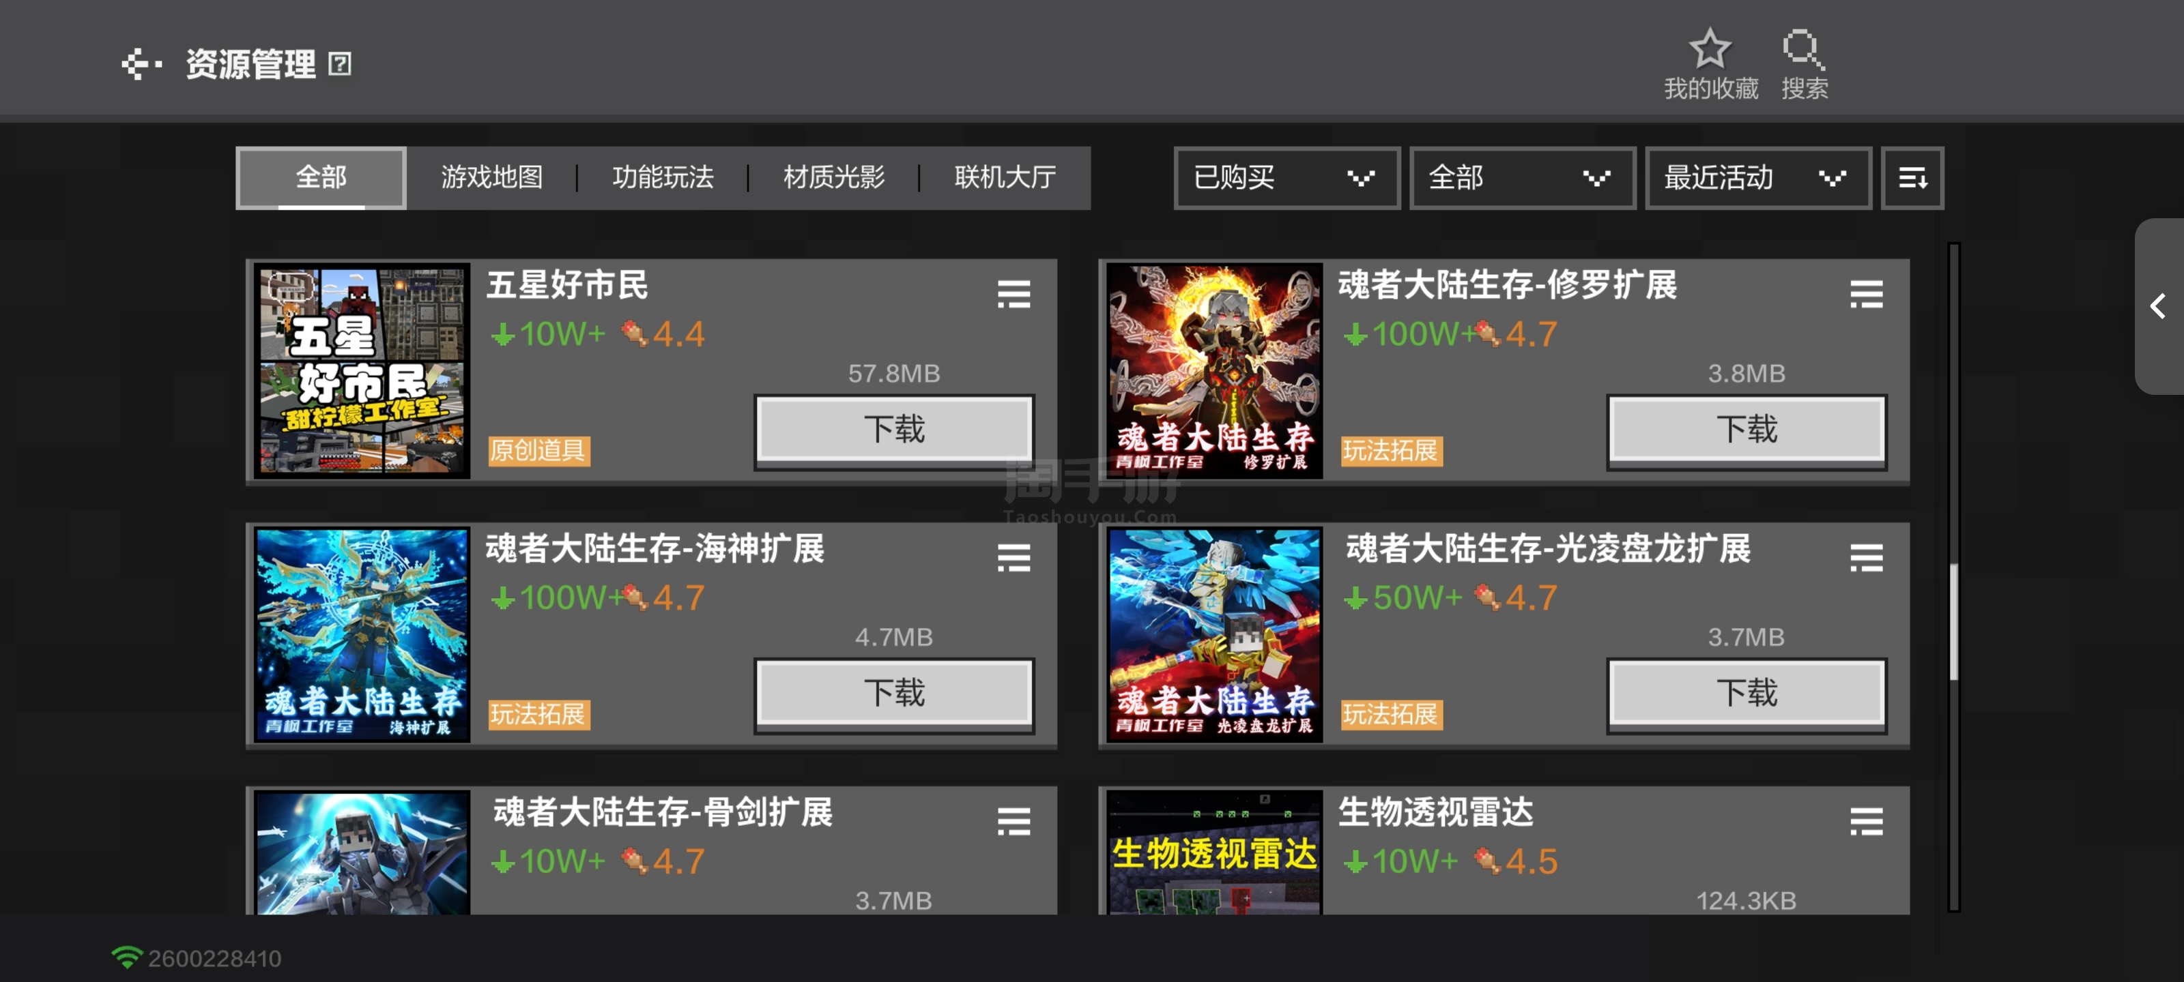Expand the 已购买 dropdown
Screen dimensions: 2184x982
(x=1285, y=178)
